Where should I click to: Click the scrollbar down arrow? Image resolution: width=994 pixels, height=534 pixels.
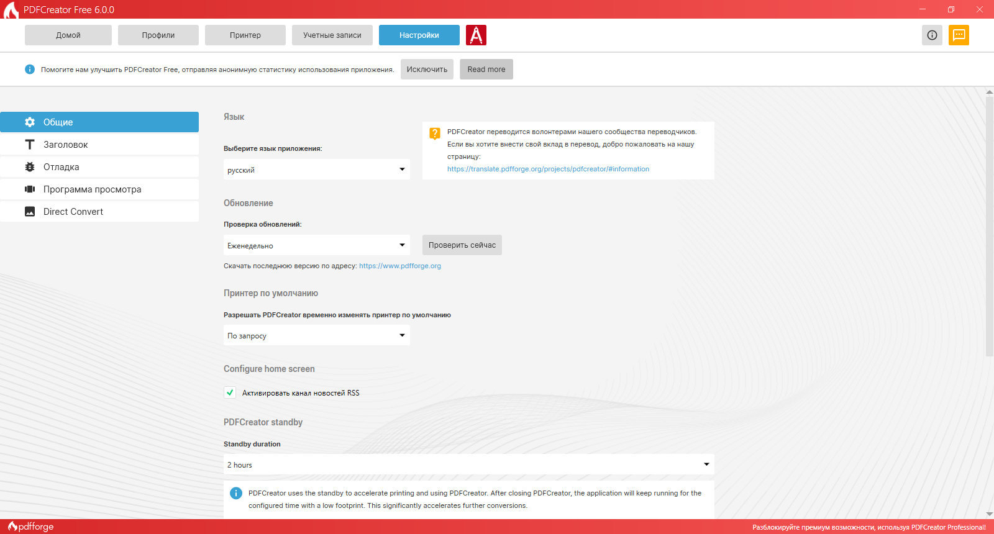tap(990, 514)
